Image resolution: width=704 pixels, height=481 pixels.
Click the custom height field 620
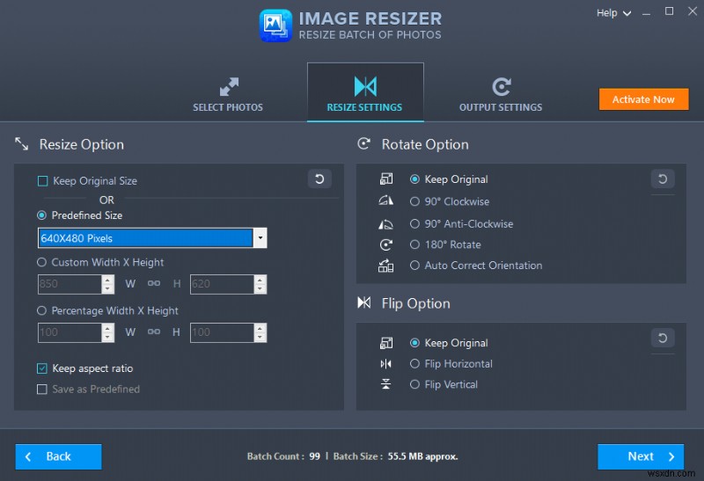click(x=223, y=284)
